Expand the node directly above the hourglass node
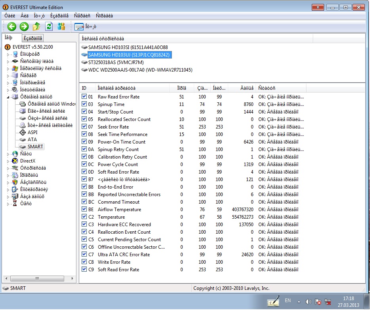Viewport: 370px width, 310px height. pyautogui.click(x=8, y=197)
